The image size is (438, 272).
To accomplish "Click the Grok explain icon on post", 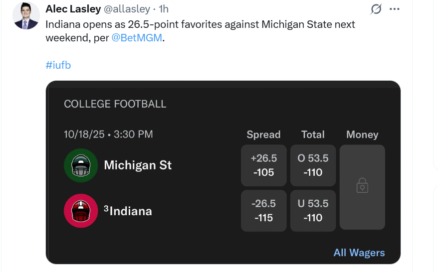I will (x=376, y=9).
